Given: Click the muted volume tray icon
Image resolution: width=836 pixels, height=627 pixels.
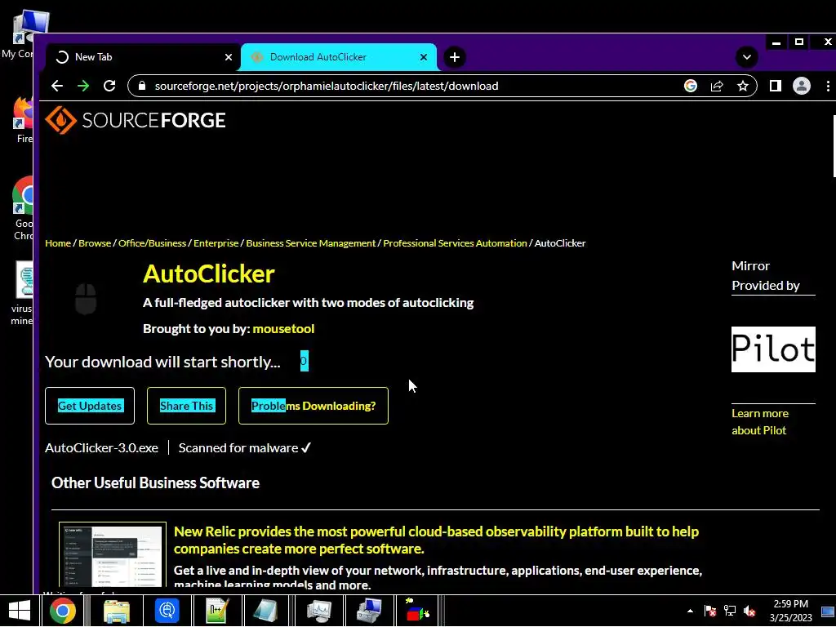Looking at the screenshot, I should click(x=749, y=611).
